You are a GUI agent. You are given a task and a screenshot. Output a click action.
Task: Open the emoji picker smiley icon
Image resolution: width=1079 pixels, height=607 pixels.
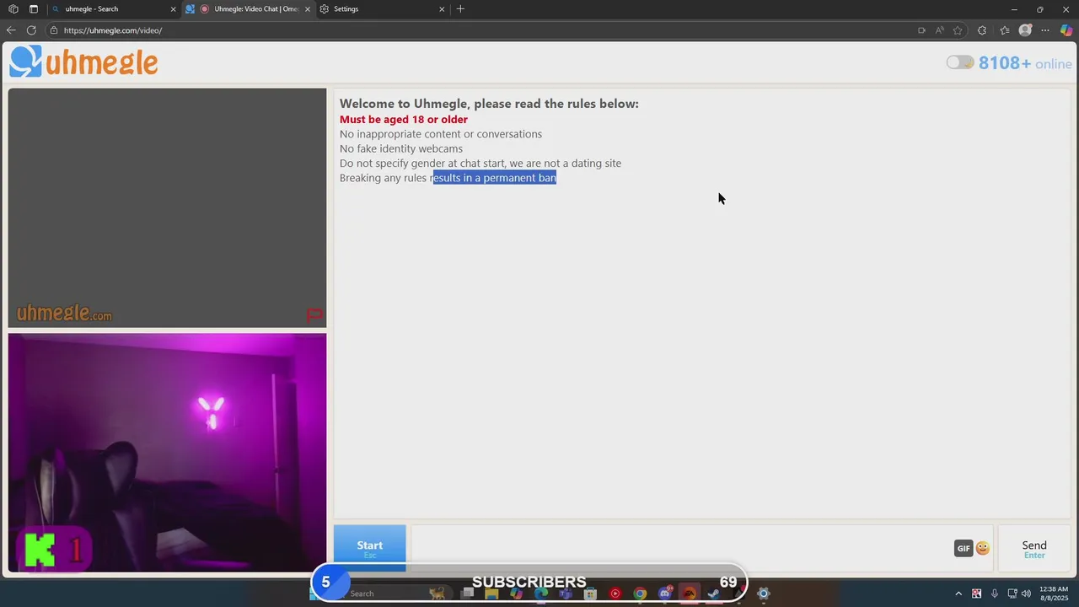coord(983,548)
